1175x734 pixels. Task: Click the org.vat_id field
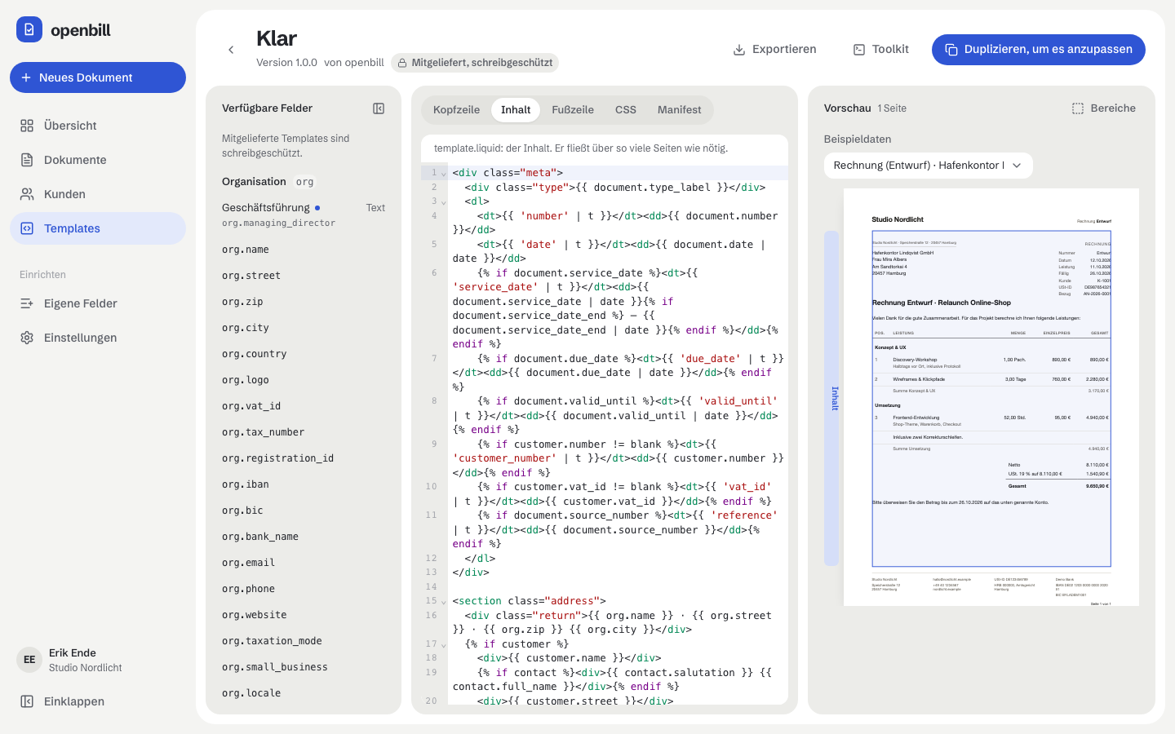point(251,406)
